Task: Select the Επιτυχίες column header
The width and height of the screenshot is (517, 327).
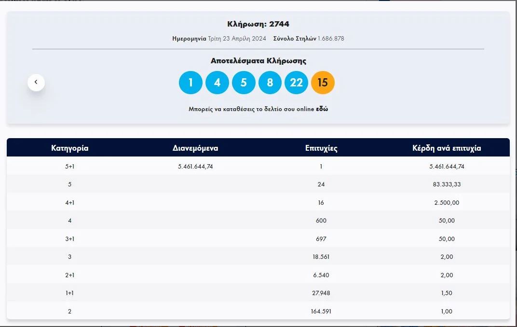Action: (x=321, y=148)
